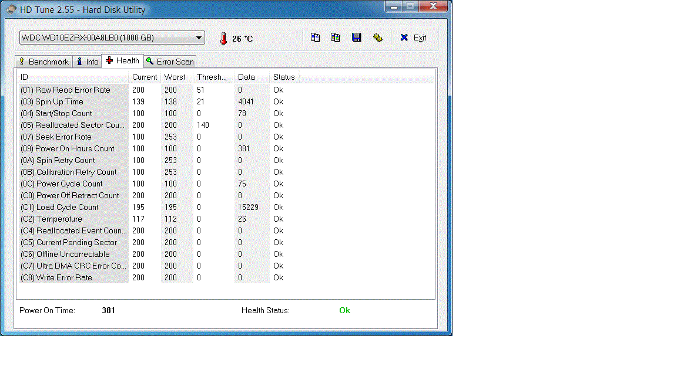Viewport: 677px width, 380px height.
Task: Click the threshold value 51
Action: tap(200, 90)
